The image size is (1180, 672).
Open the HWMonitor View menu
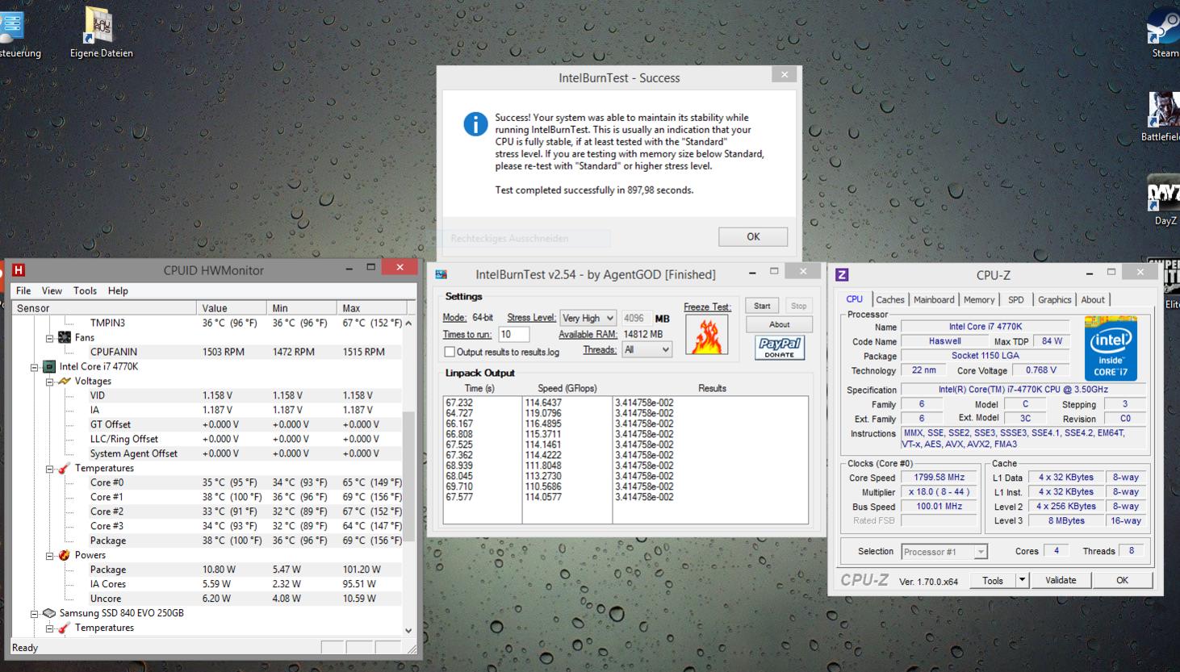tap(52, 290)
